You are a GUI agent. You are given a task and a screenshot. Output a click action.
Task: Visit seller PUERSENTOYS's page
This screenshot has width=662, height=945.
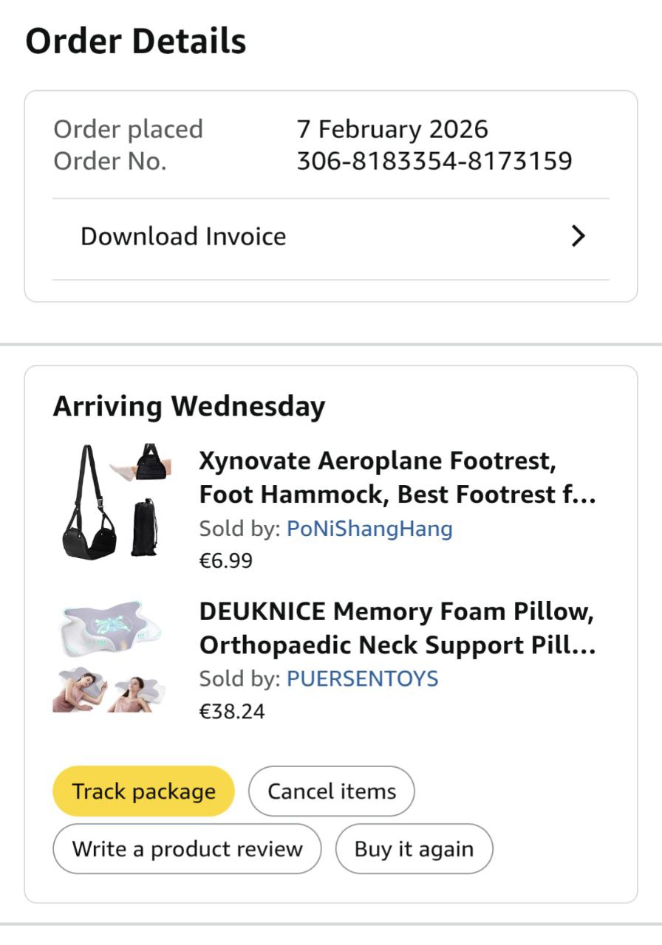tap(362, 678)
